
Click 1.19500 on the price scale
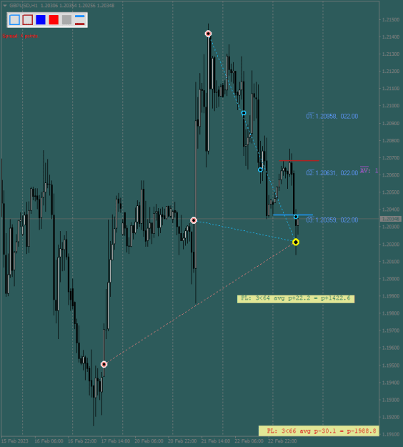(x=391, y=365)
